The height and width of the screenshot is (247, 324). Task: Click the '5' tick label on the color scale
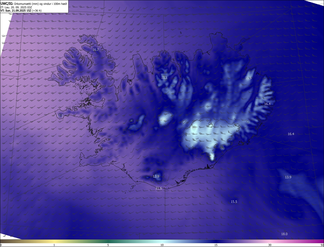coord(108,245)
